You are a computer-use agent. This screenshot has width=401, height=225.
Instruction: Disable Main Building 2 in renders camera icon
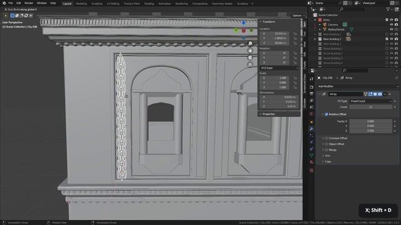coord(396,39)
